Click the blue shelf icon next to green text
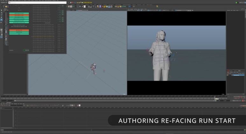Screen dimensions: 246x134 [130, 6]
